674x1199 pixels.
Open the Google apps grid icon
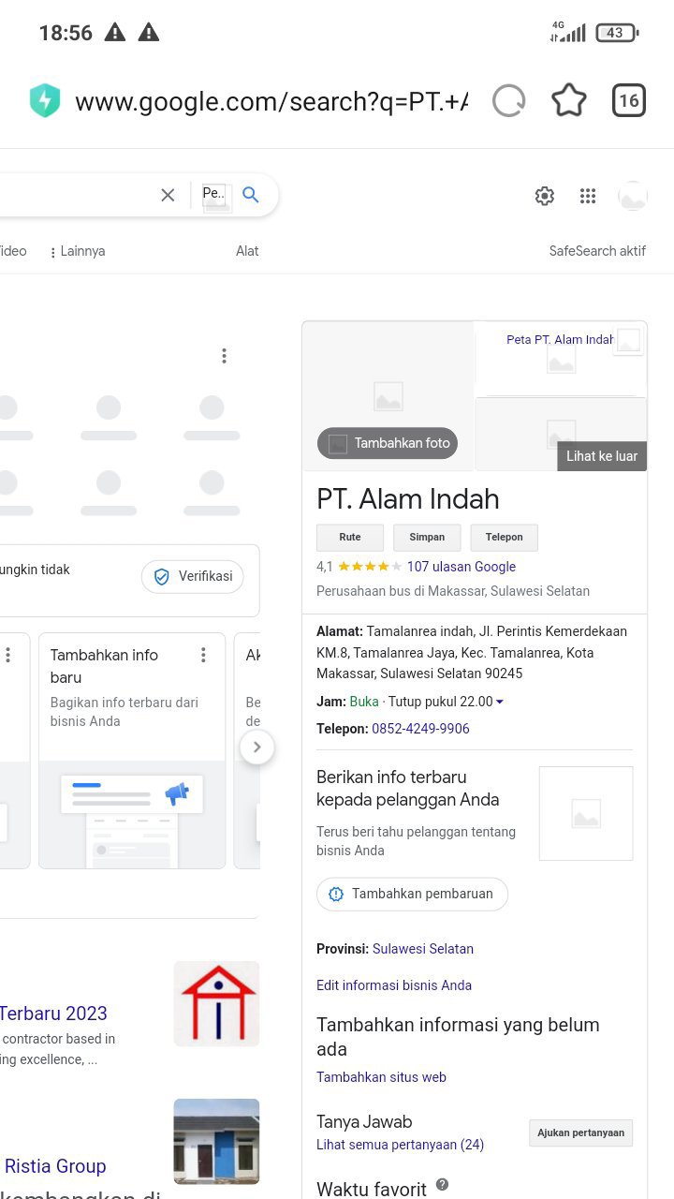point(588,196)
